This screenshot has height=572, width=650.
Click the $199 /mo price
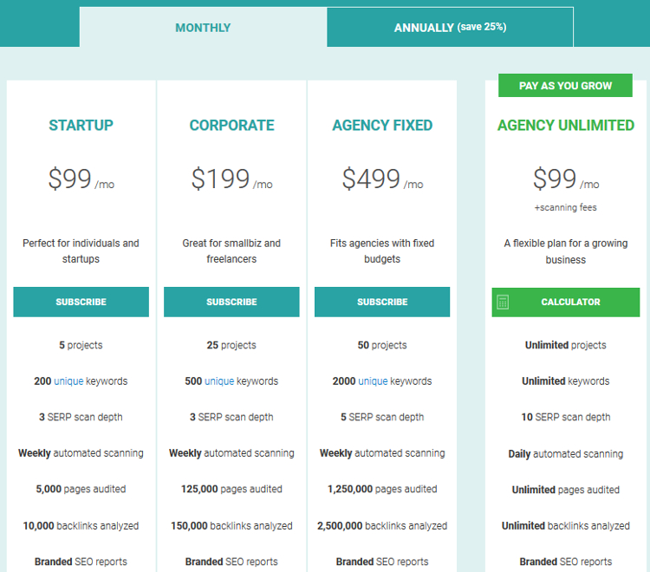231,179
